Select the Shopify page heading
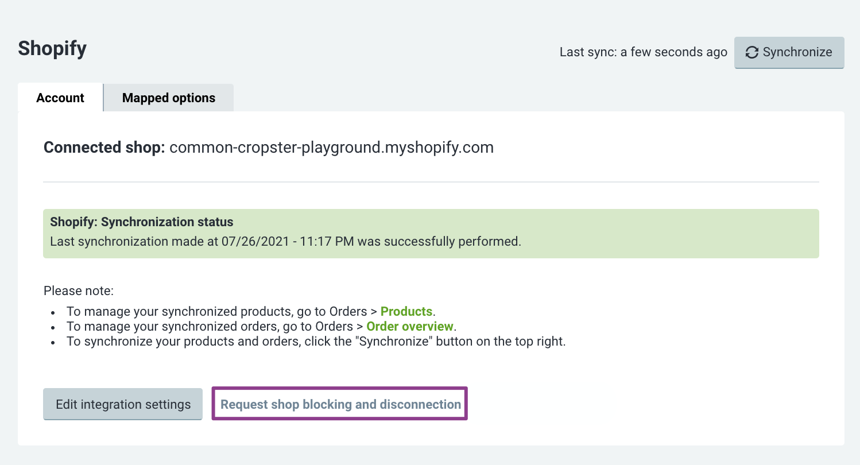The width and height of the screenshot is (860, 465). 52,48
